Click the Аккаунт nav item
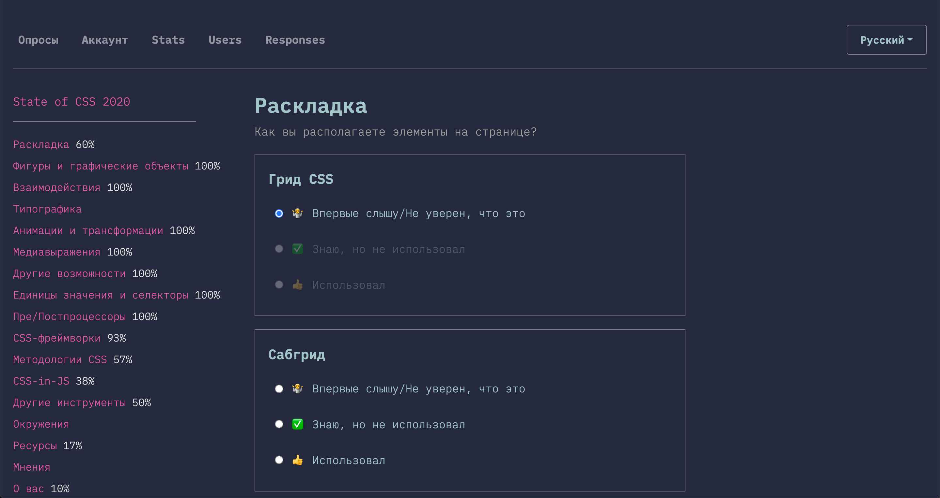 tap(105, 40)
